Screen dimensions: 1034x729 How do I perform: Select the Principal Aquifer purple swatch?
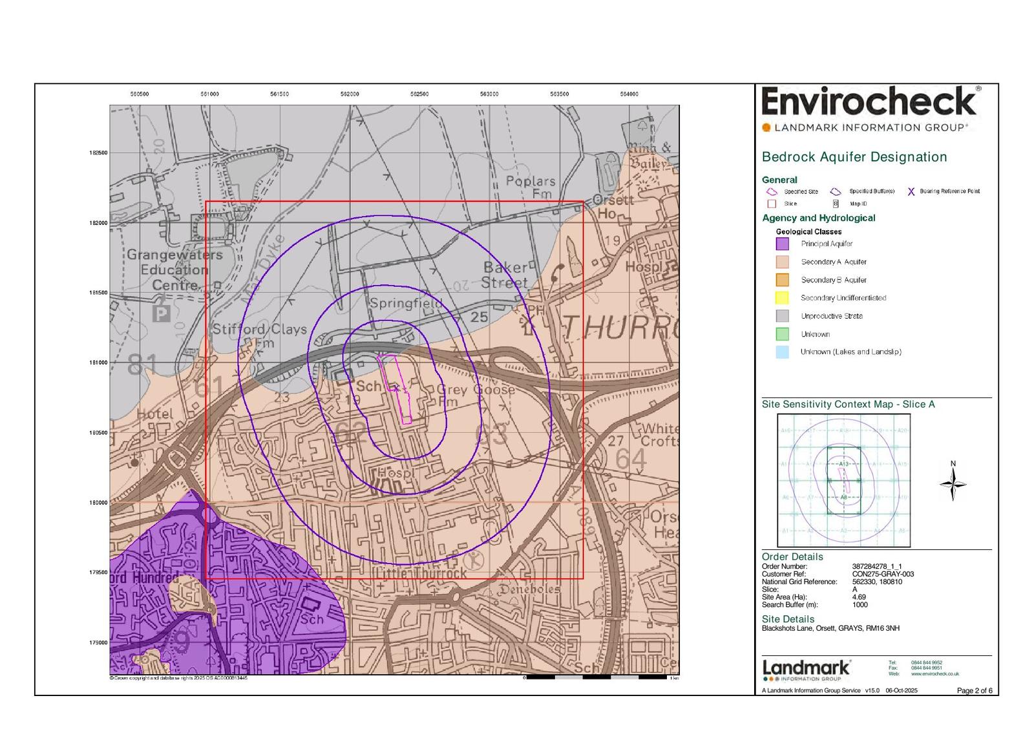782,244
